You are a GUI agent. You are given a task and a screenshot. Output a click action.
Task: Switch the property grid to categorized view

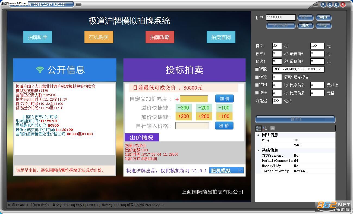(259, 129)
